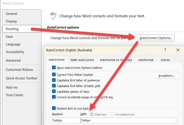Open the Actions tab
The width and height of the screenshot is (184, 125).
[x=165, y=60]
